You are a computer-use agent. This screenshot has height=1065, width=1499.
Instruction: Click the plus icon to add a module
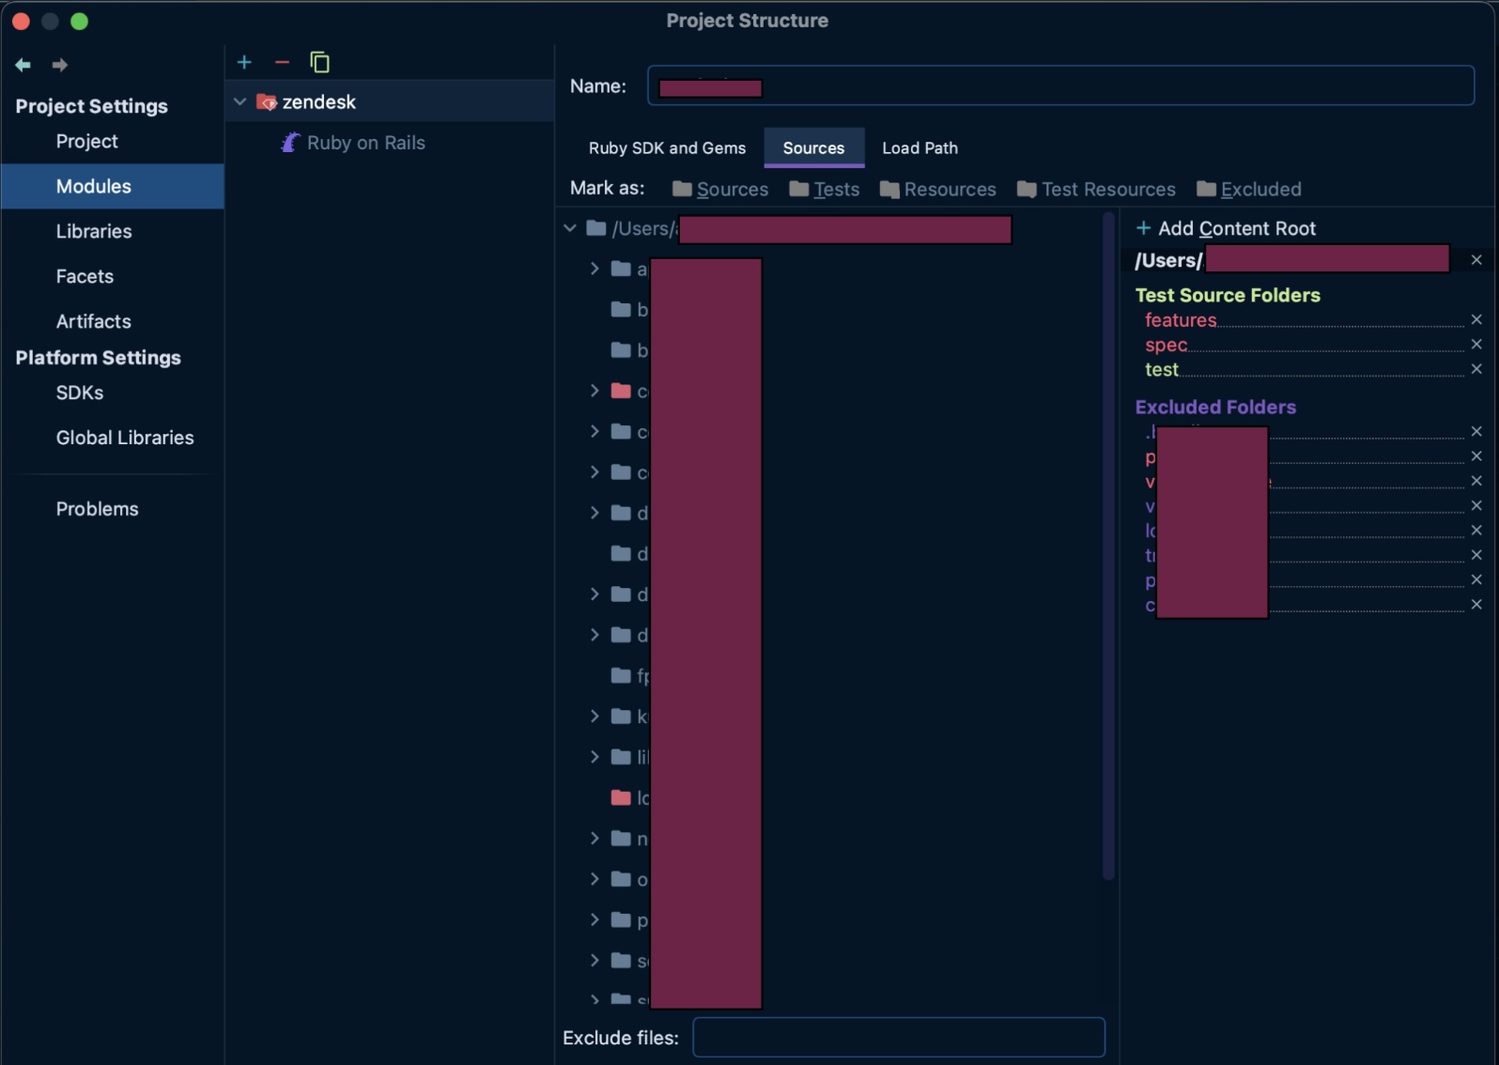(244, 62)
